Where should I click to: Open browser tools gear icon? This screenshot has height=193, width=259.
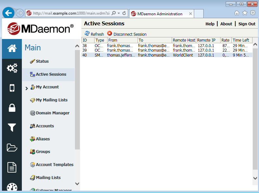coord(253,13)
